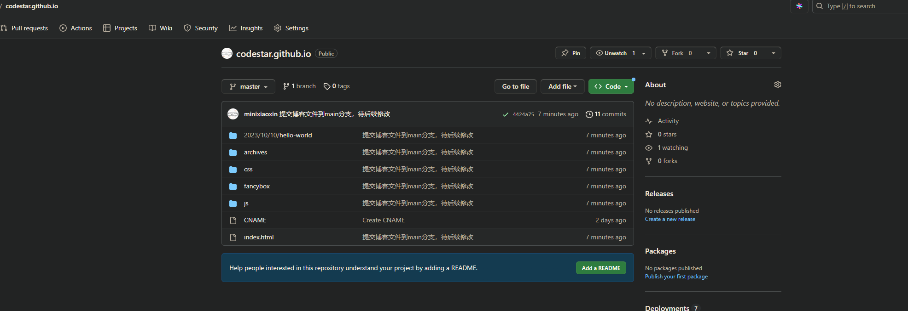
Task: Open the Publish your first package link
Action: click(676, 277)
